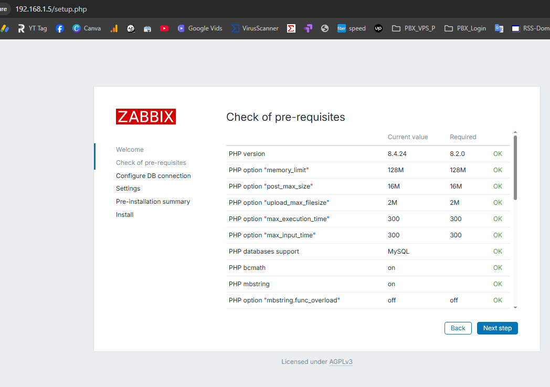Click the "PHP mbstring" row label
The width and height of the screenshot is (550, 387).
(249, 284)
